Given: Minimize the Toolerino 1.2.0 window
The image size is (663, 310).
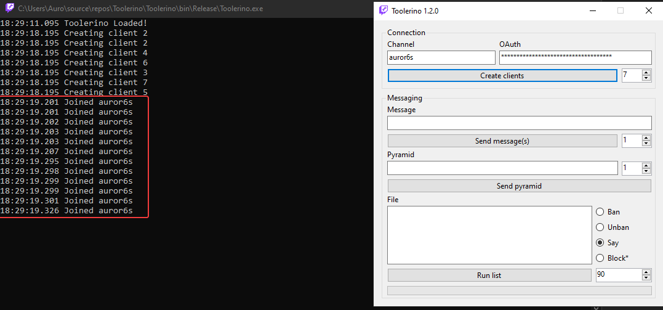Looking at the screenshot, I should [x=593, y=10].
